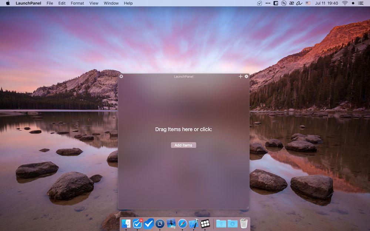The image size is (370, 231).
Task: Open the round dark-blue squares app in Dock
Action: pyautogui.click(x=160, y=224)
